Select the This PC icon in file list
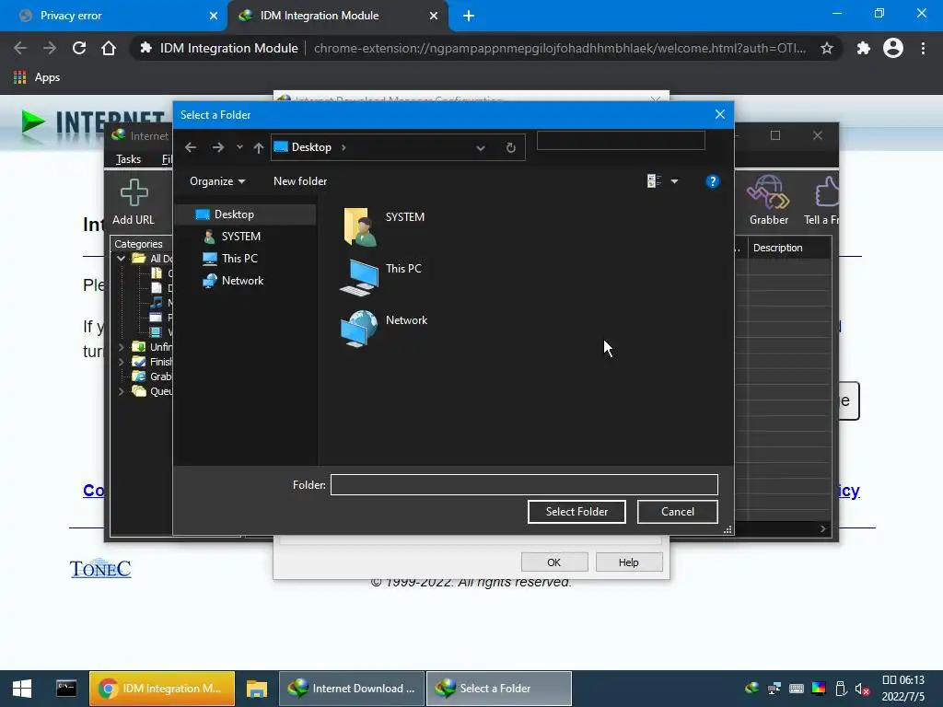 [359, 278]
